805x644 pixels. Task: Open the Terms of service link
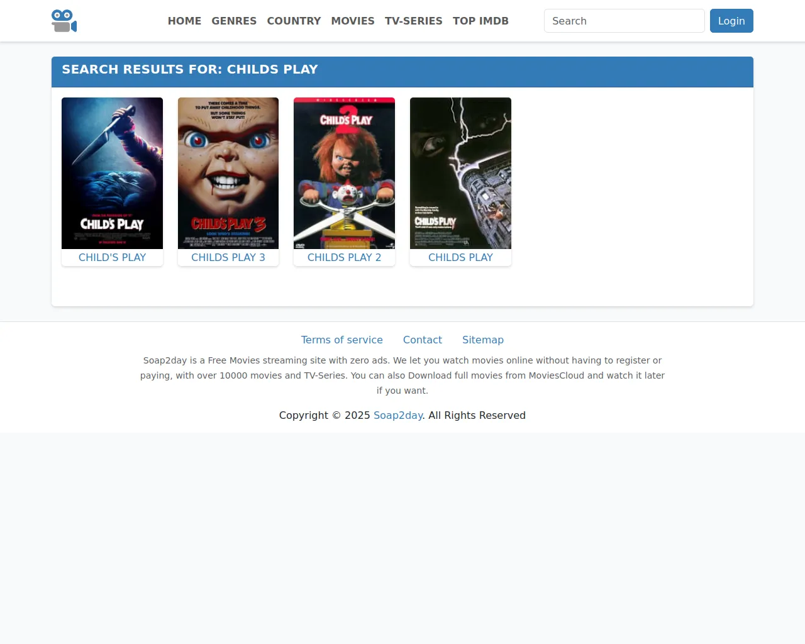pyautogui.click(x=341, y=340)
